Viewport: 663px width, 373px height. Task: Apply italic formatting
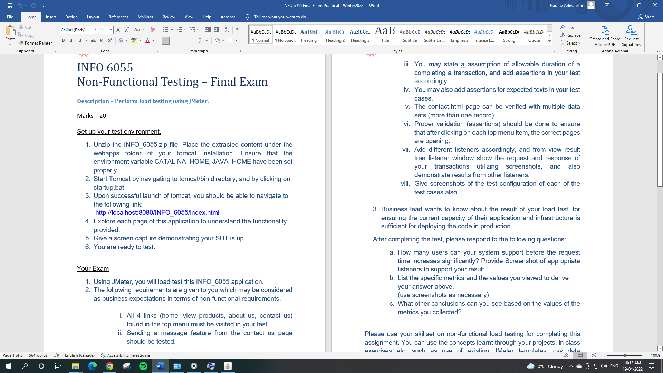[x=71, y=40]
